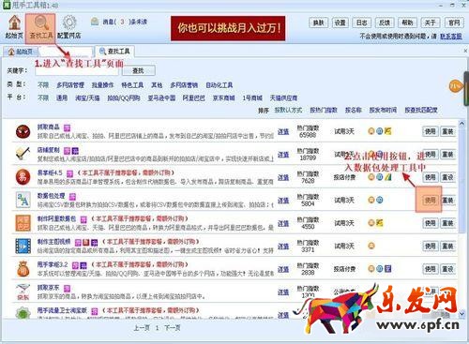Viewport: 469px width, 344px height.
Task: Close the tab panel with the x
Action: [465, 51]
